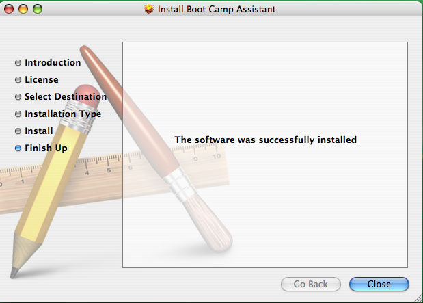
Task: Click the Installation Type step bullet
Action: [x=18, y=114]
